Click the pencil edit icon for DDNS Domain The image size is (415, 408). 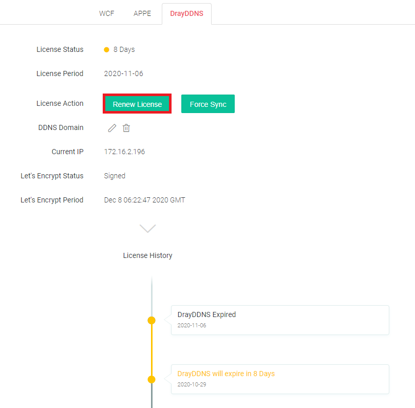(x=112, y=128)
